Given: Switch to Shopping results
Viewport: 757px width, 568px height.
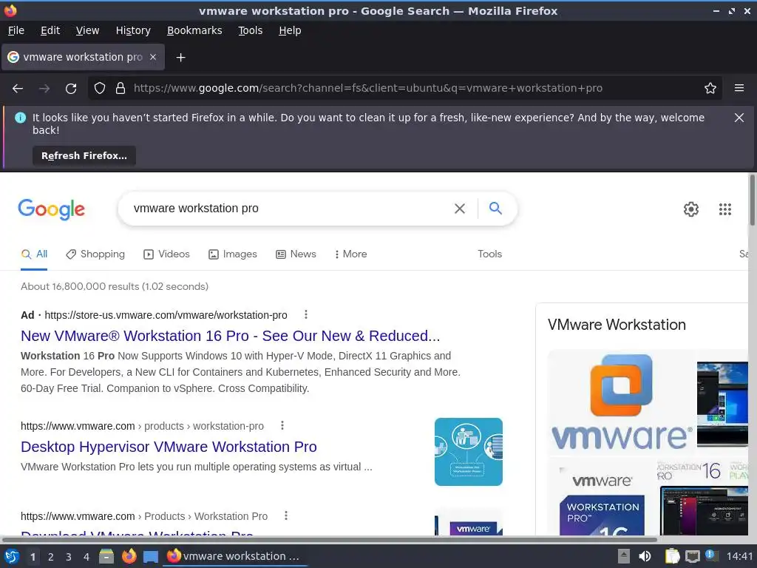Looking at the screenshot, I should (95, 254).
